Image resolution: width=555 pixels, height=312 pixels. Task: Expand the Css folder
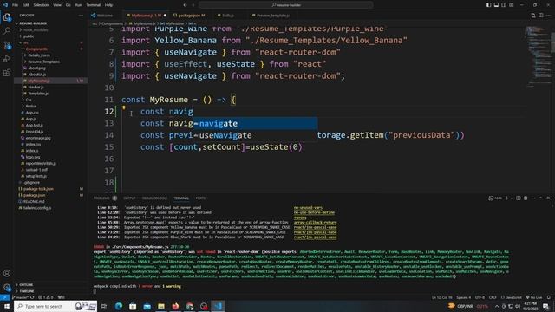click(29, 100)
